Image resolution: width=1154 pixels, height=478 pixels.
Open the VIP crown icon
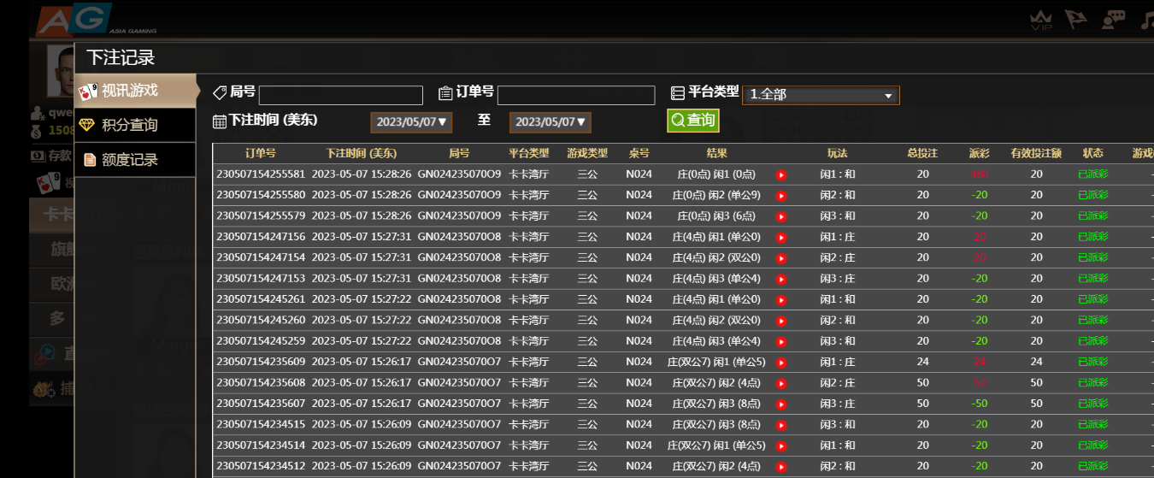coord(1040,21)
